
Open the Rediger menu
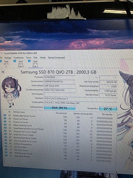[x=8, y=58]
